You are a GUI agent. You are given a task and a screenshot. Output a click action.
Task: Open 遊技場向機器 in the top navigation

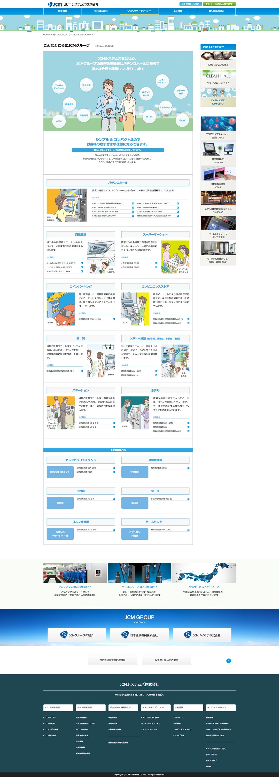click(101, 11)
